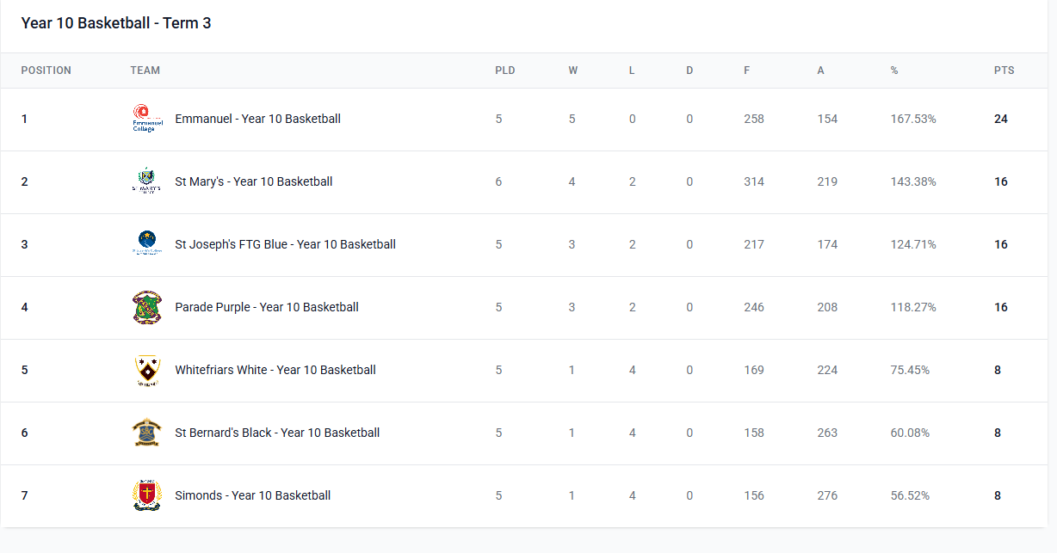Click the Whitefriars White shield logo
Image resolution: width=1057 pixels, height=553 pixels.
pos(146,370)
